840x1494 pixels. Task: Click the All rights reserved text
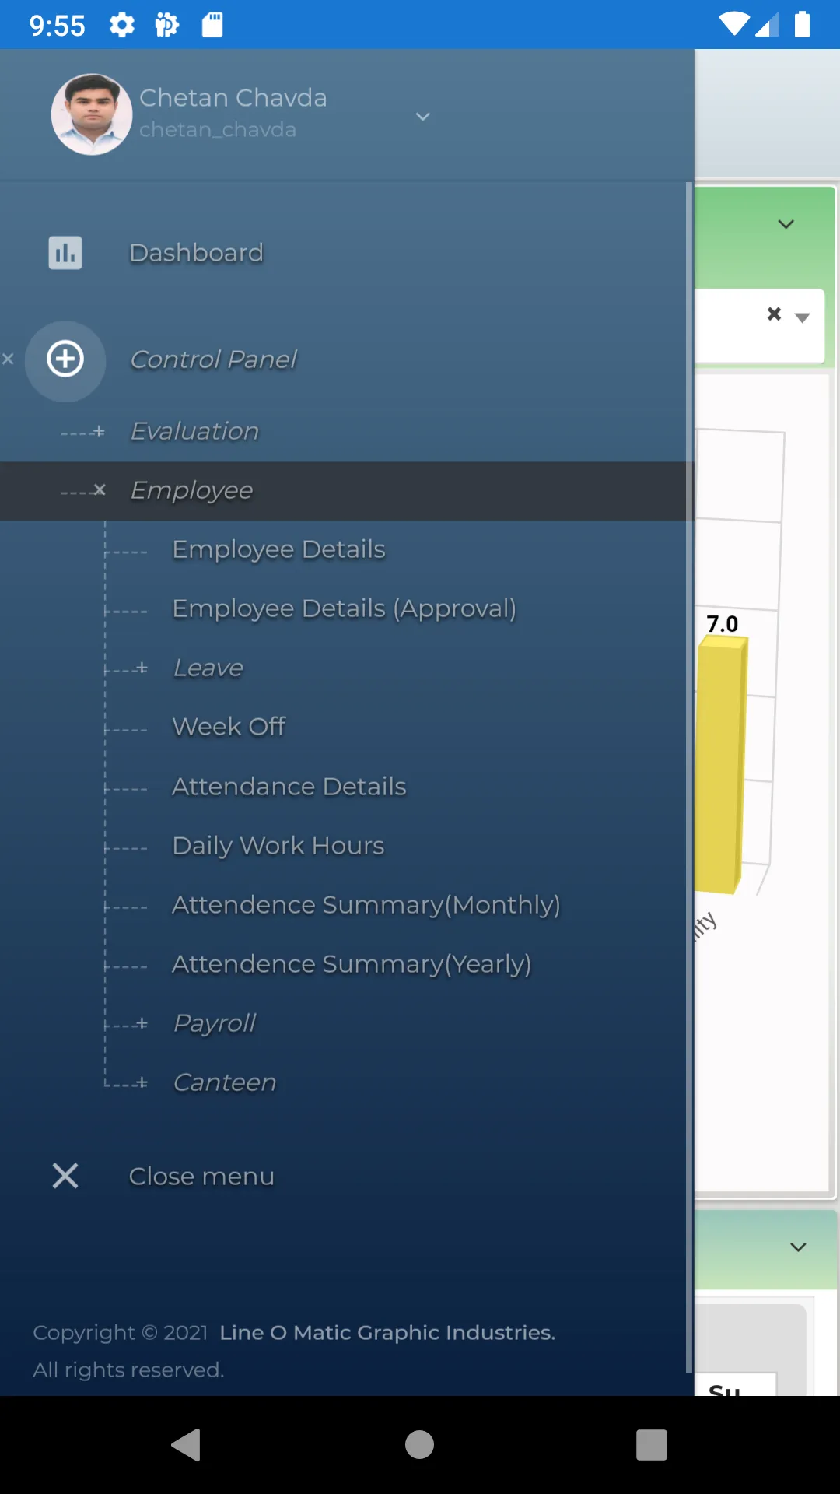(x=128, y=1369)
